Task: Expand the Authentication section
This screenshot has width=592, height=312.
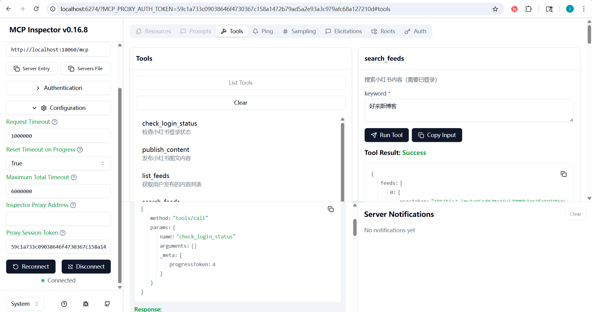Action: click(58, 88)
